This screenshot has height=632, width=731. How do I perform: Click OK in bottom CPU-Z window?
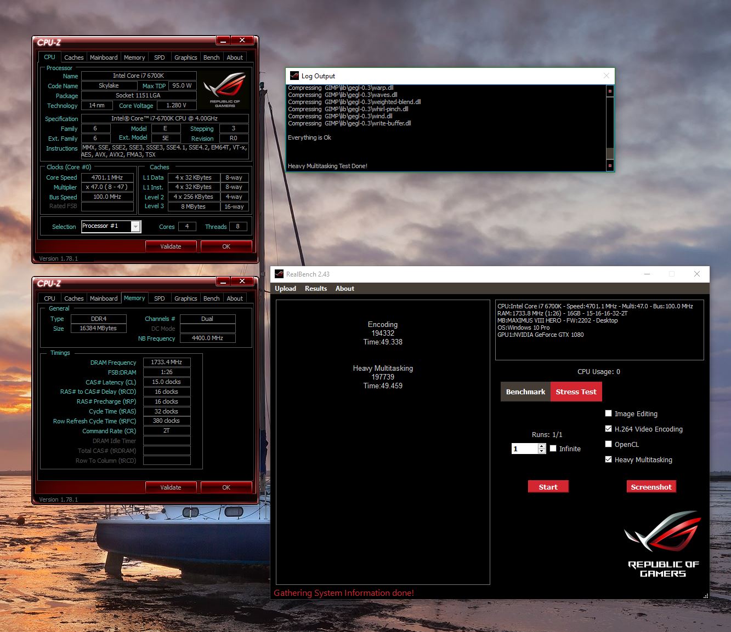(226, 487)
